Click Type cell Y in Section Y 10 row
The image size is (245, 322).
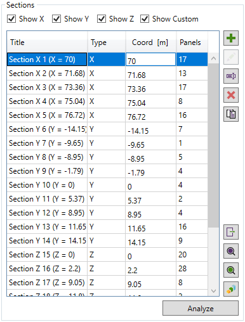107,185
